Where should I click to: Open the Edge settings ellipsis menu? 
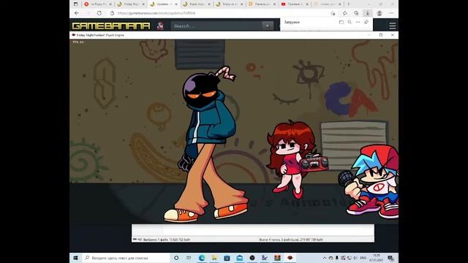pos(391,13)
